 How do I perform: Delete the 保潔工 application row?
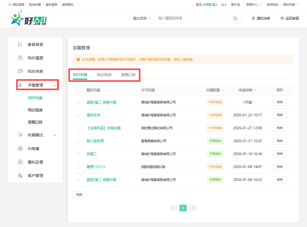point(280,154)
